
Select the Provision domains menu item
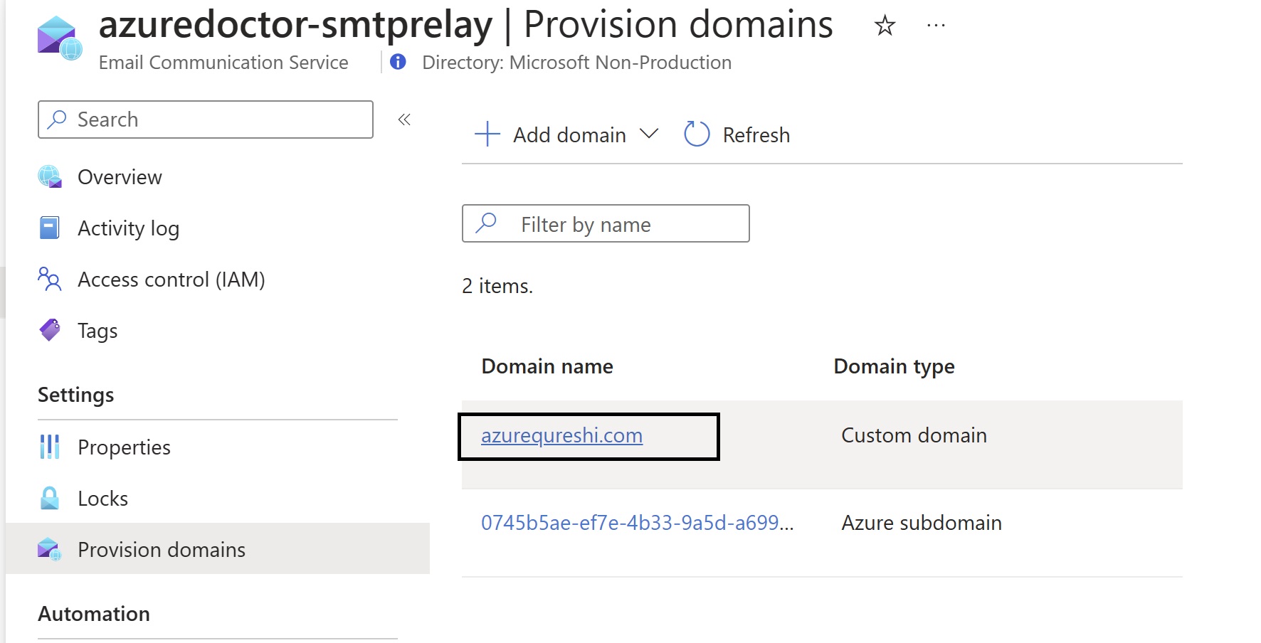[218, 548]
